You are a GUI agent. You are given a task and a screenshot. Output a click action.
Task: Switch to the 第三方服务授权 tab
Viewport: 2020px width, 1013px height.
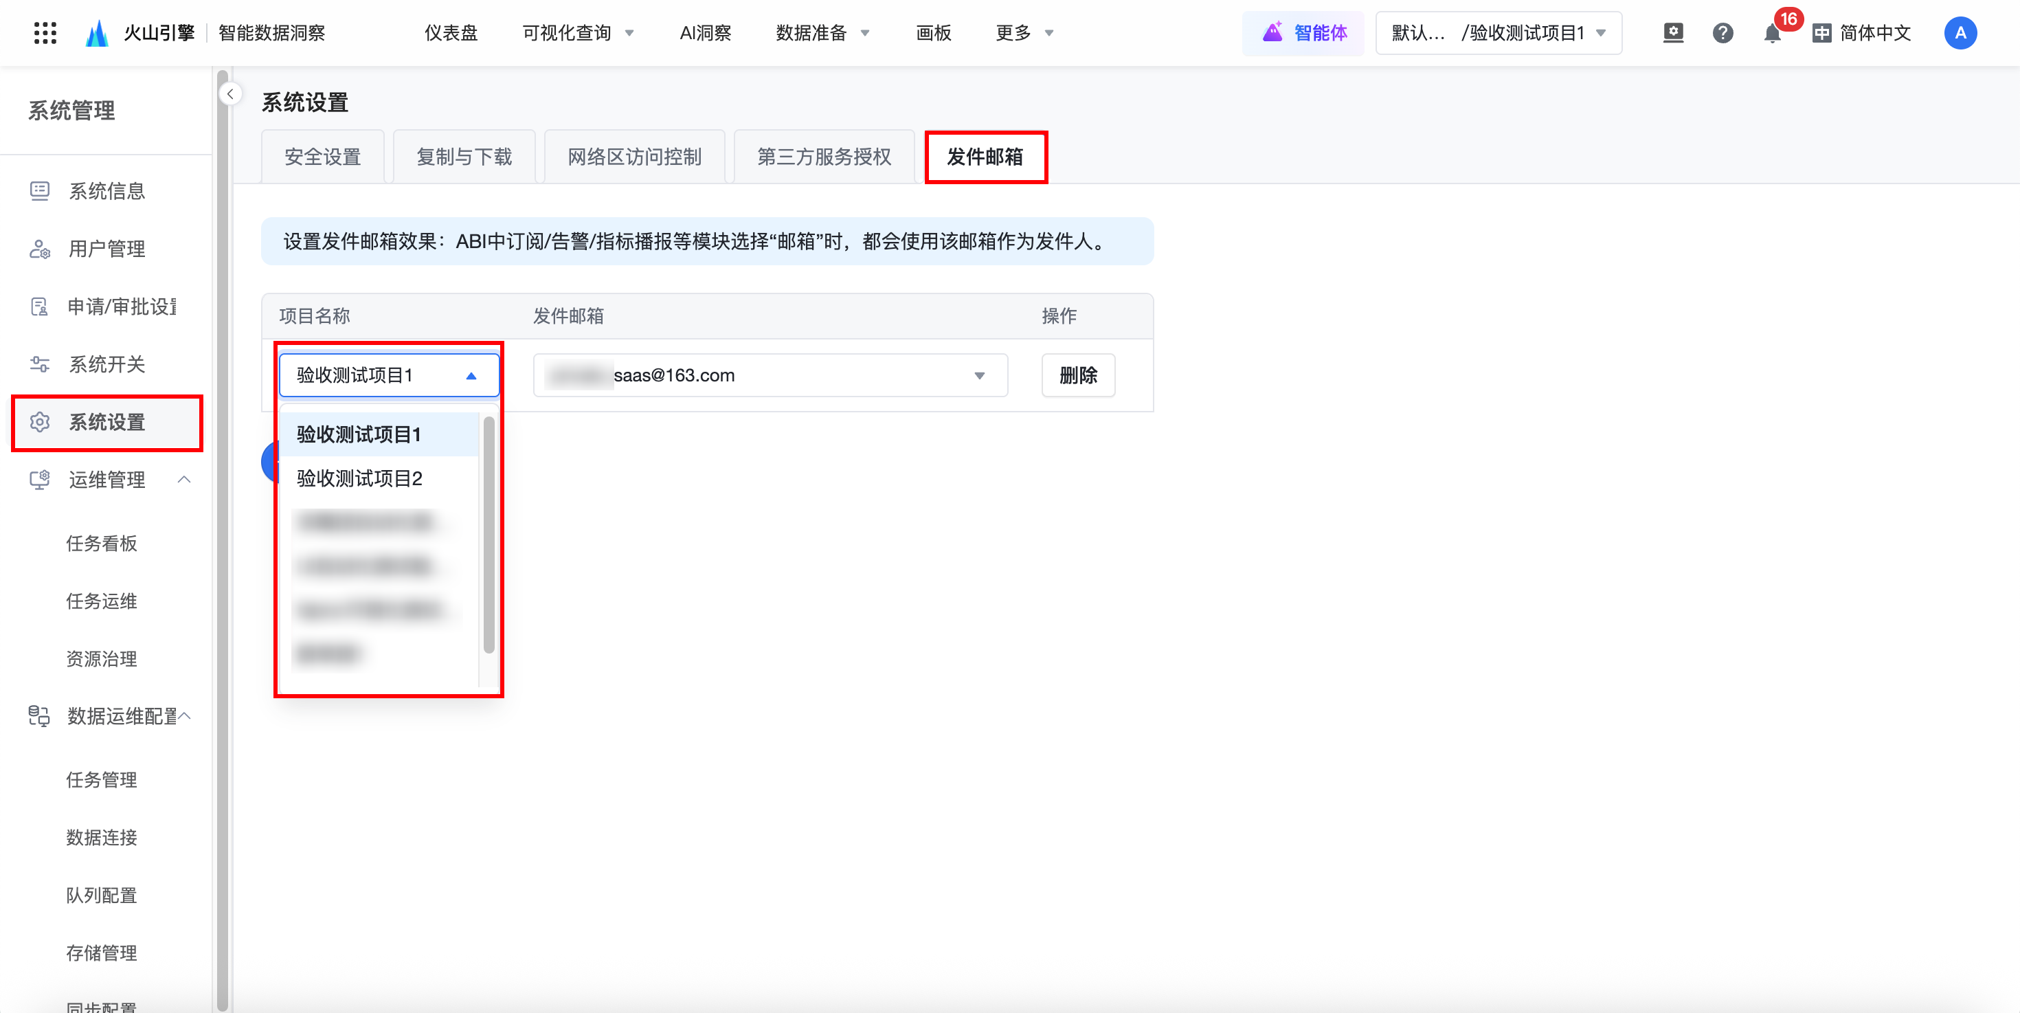(824, 157)
